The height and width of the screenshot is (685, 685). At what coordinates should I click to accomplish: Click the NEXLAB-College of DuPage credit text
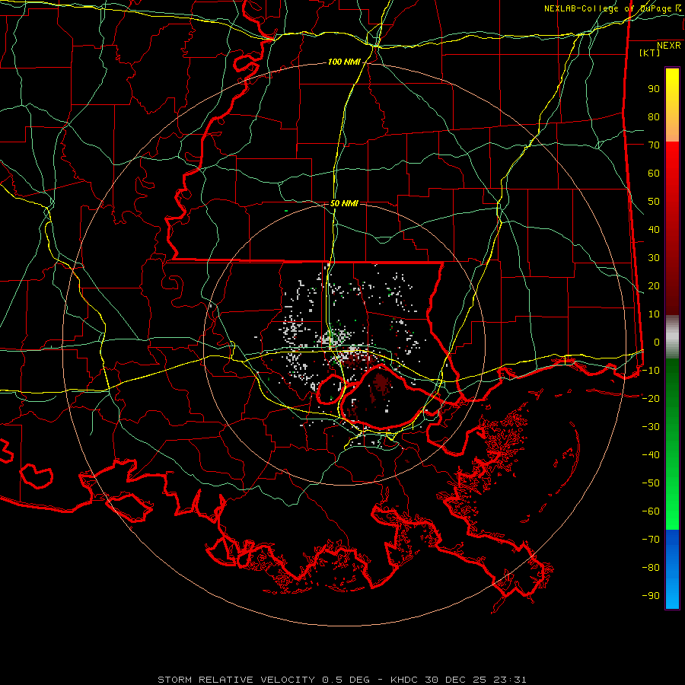[612, 8]
